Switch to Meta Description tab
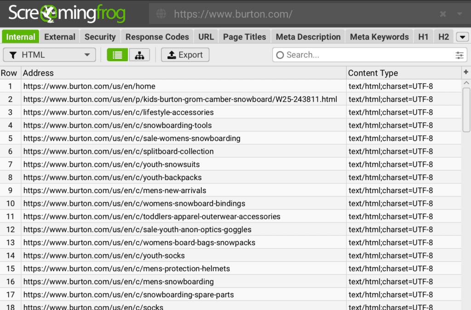 308,37
